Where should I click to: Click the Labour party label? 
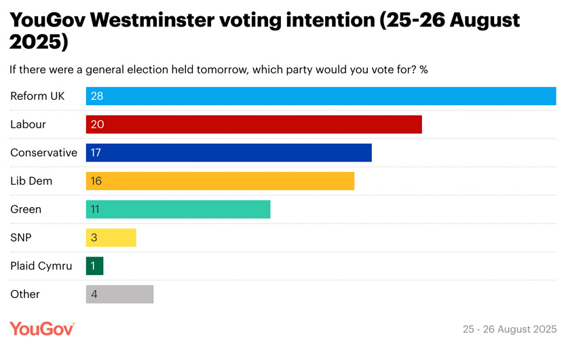coord(28,124)
